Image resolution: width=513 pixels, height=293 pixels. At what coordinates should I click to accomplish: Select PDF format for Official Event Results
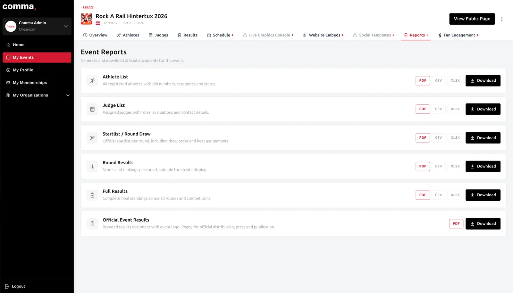456,224
